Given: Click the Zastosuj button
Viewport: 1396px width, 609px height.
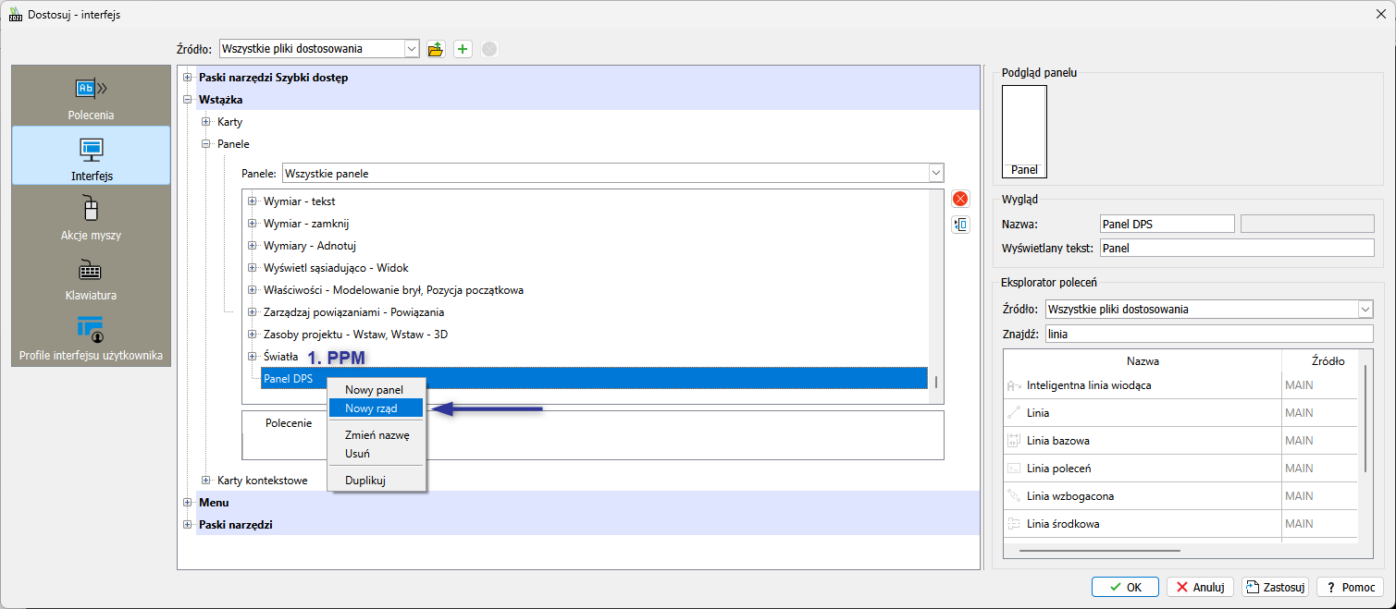Looking at the screenshot, I should (1275, 587).
